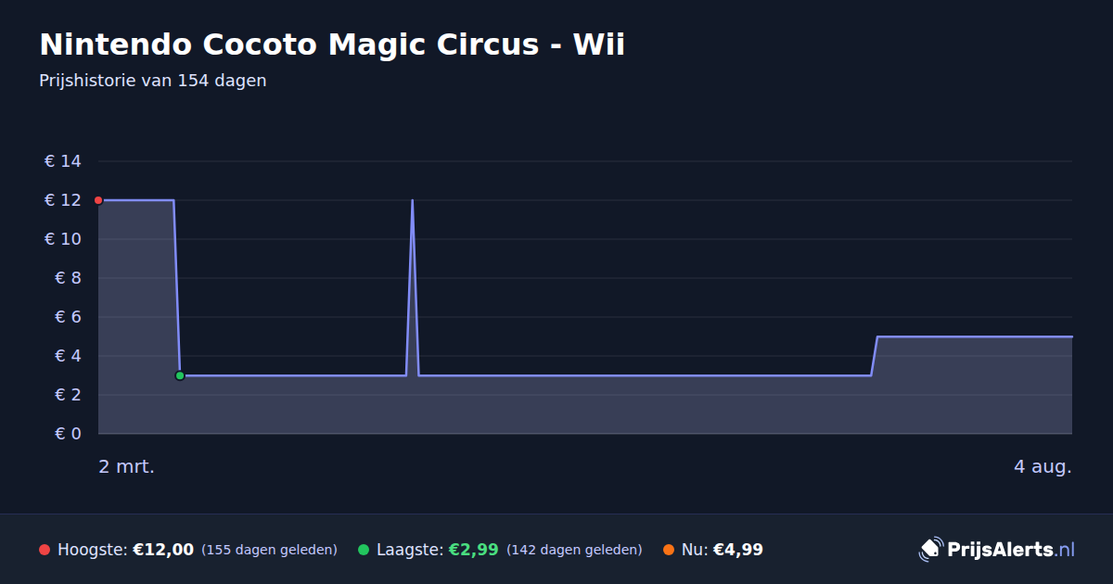Click the 142 dagen geleden note
The height and width of the screenshot is (584, 1113).
(574, 550)
